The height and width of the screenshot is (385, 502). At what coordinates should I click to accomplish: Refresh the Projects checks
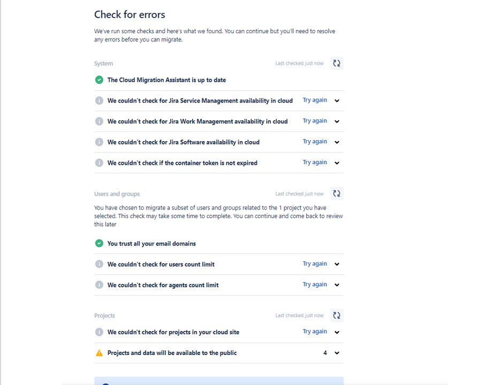(337, 315)
